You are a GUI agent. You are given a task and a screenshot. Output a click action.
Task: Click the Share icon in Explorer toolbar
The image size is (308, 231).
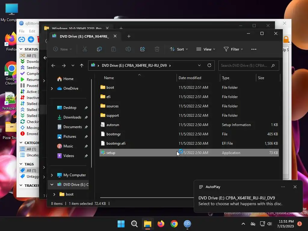[142, 49]
